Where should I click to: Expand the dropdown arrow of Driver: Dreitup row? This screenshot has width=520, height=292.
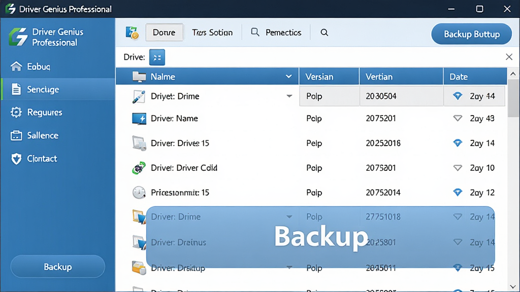[x=289, y=267]
